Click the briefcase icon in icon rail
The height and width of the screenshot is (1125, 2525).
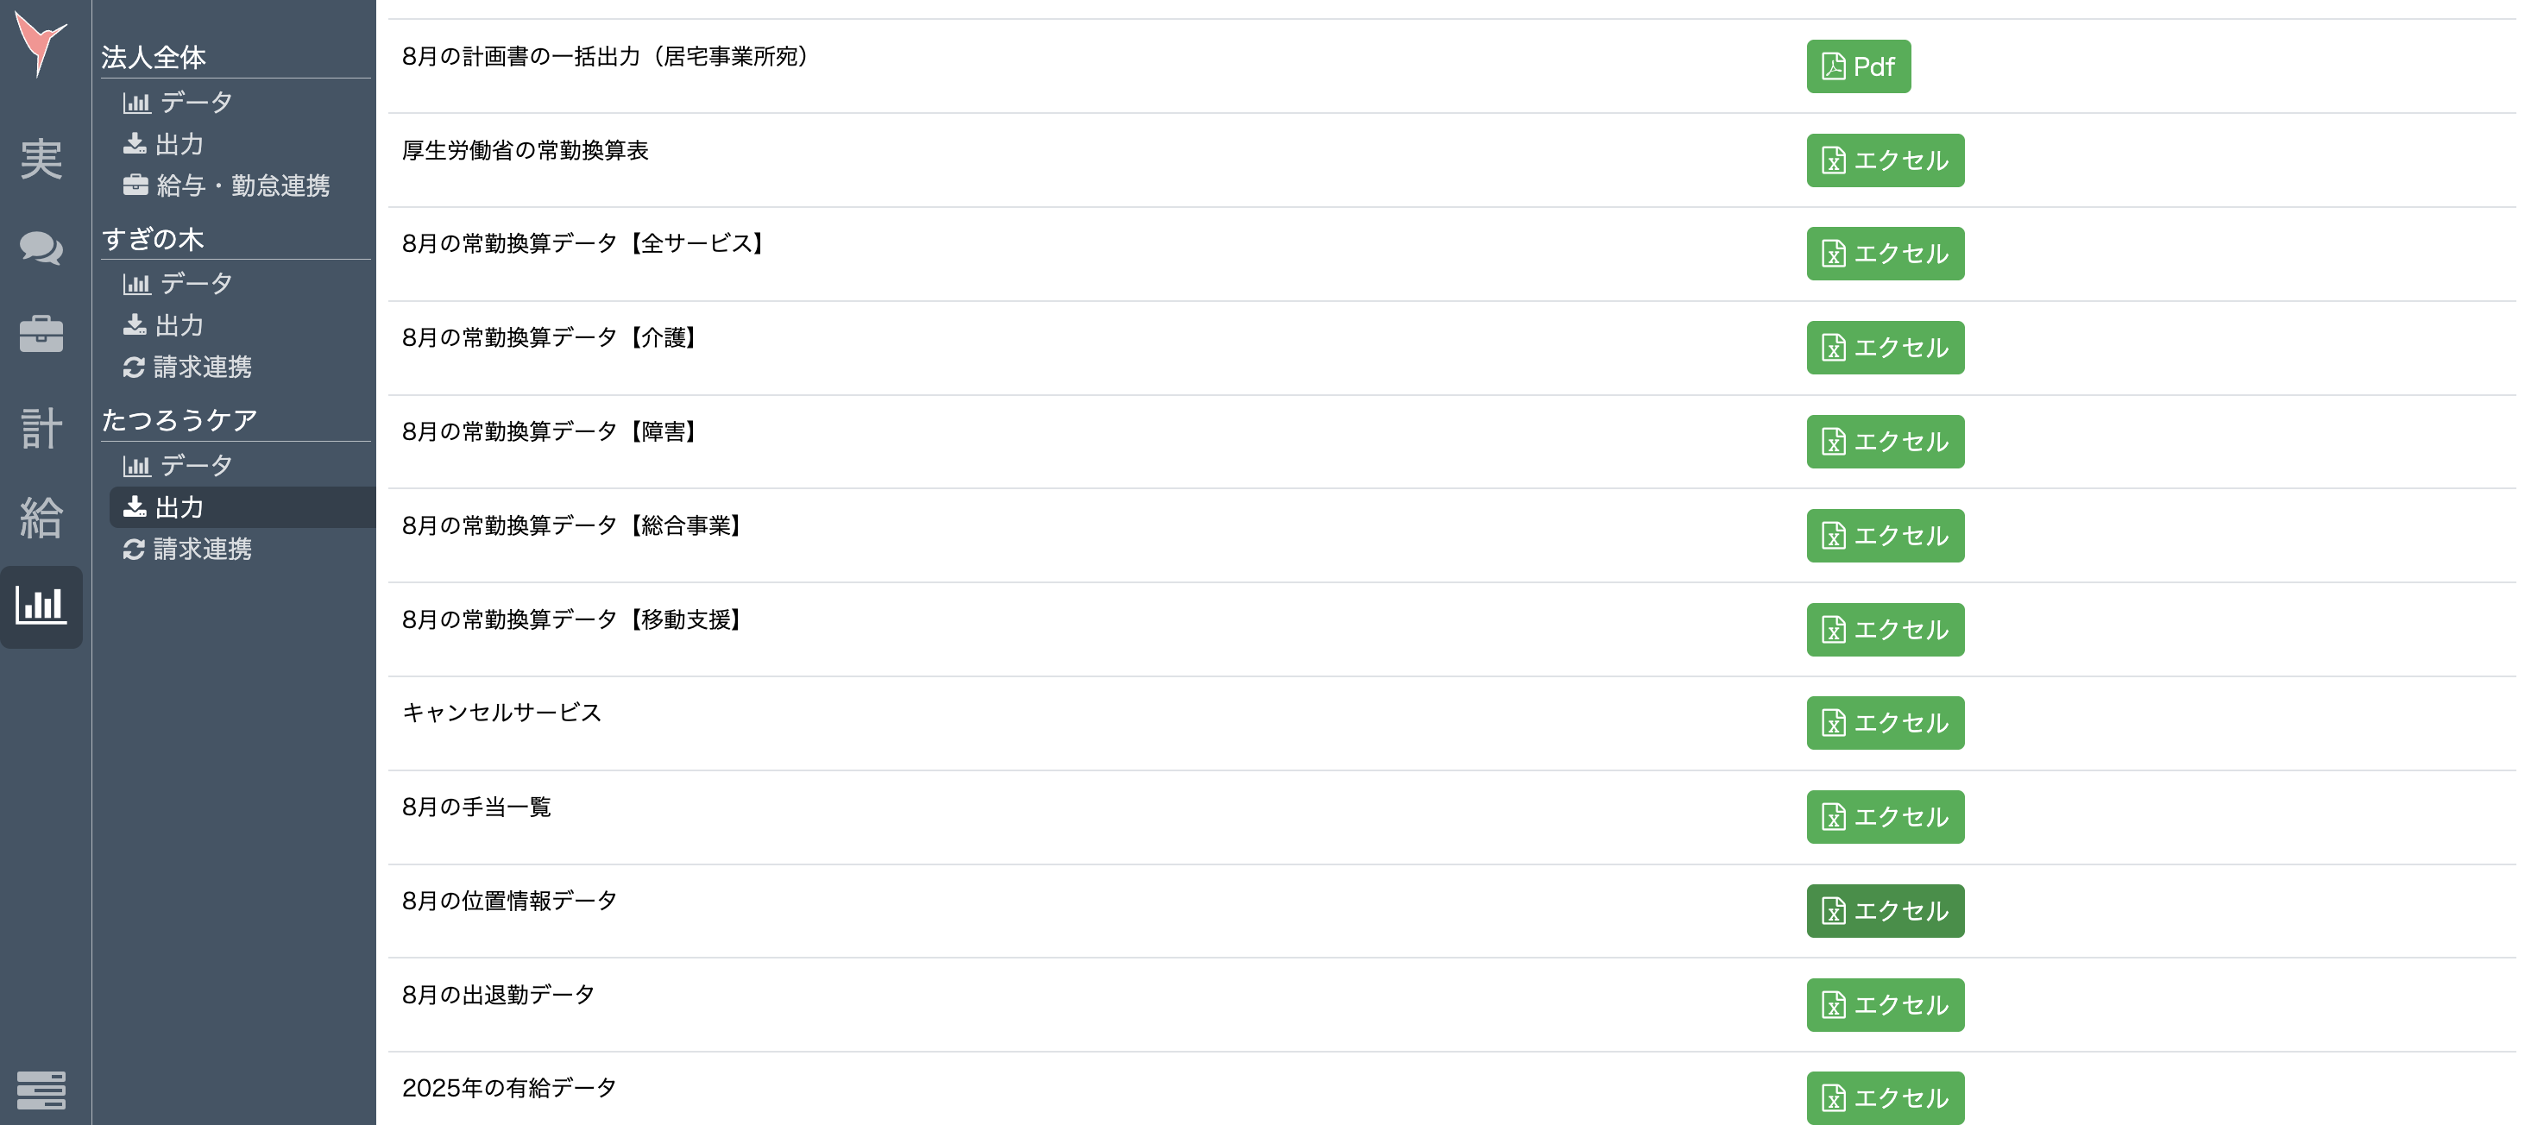tap(41, 334)
